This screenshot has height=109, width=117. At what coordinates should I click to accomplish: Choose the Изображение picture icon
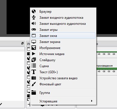pyautogui.click(x=34, y=48)
